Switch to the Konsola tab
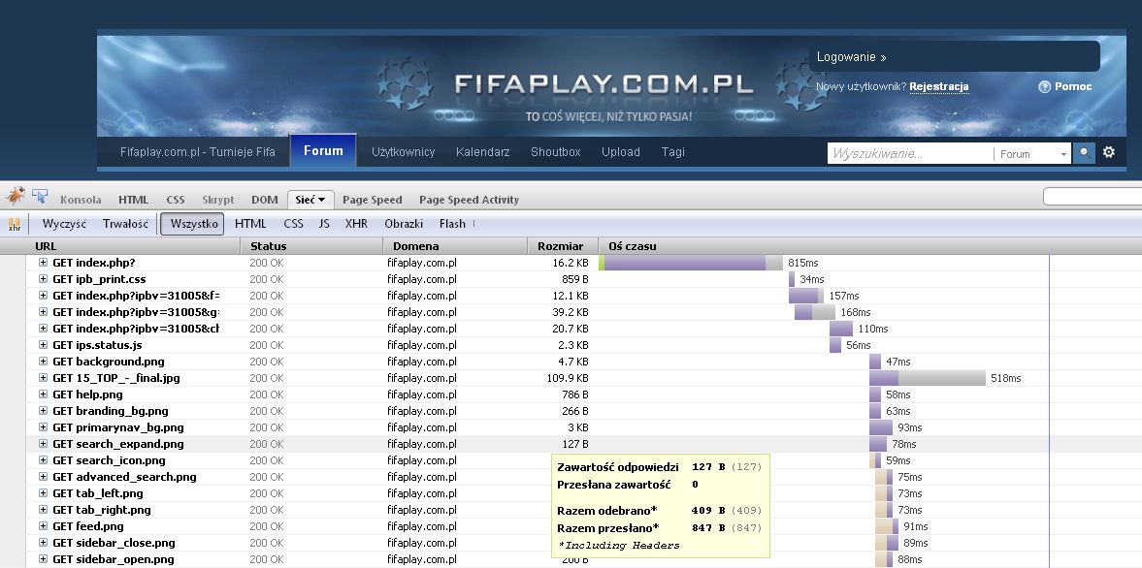This screenshot has height=568, width=1142. (81, 200)
